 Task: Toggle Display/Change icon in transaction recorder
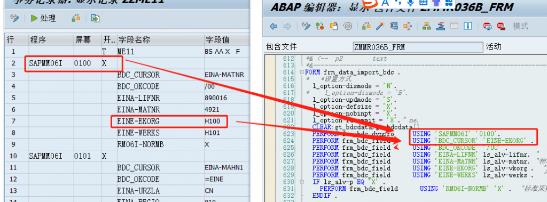click(x=14, y=18)
